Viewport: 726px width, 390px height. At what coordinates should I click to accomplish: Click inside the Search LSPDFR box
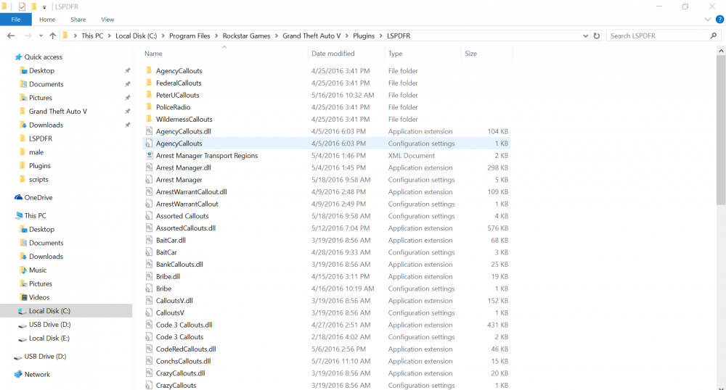point(658,36)
